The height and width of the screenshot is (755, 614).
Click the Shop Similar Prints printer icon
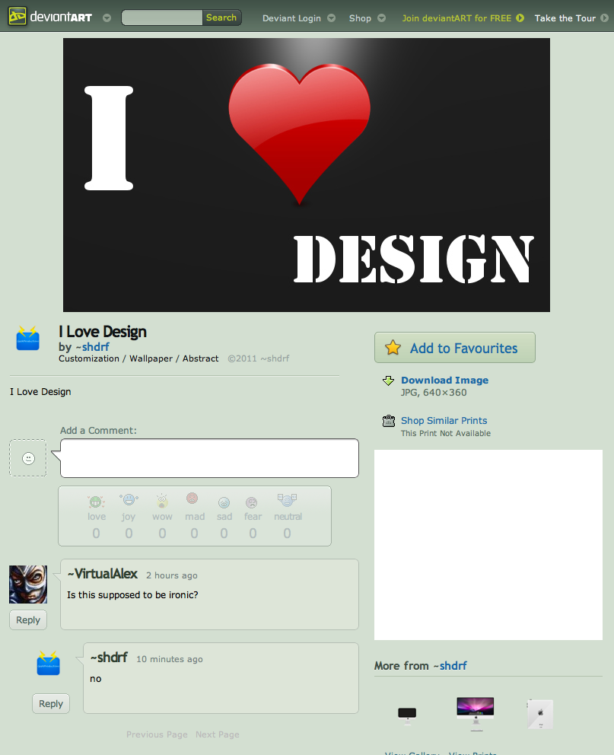(x=388, y=421)
